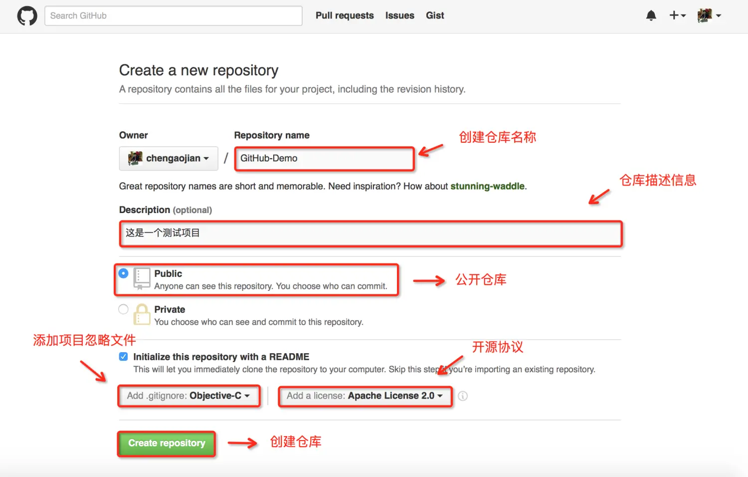Uncheck Initialize this repository with a README
The height and width of the screenshot is (477, 748).
coord(123,357)
